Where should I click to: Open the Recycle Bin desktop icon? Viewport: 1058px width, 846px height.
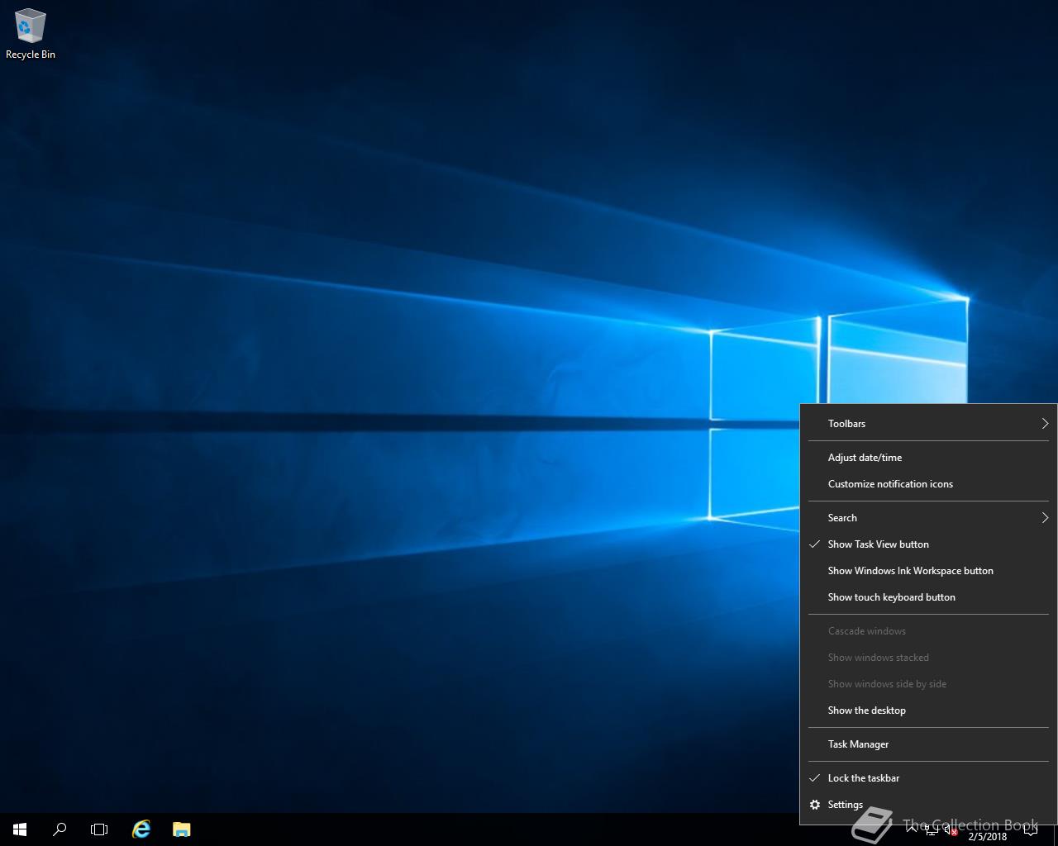(x=30, y=35)
